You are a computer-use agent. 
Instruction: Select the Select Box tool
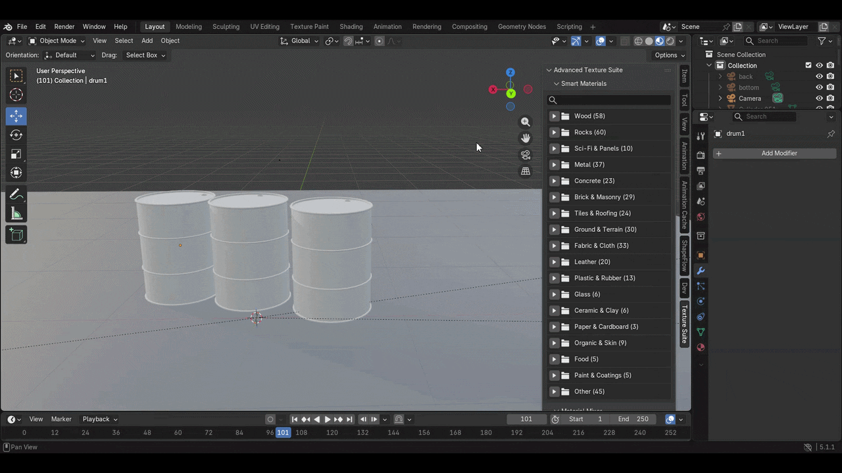16,77
